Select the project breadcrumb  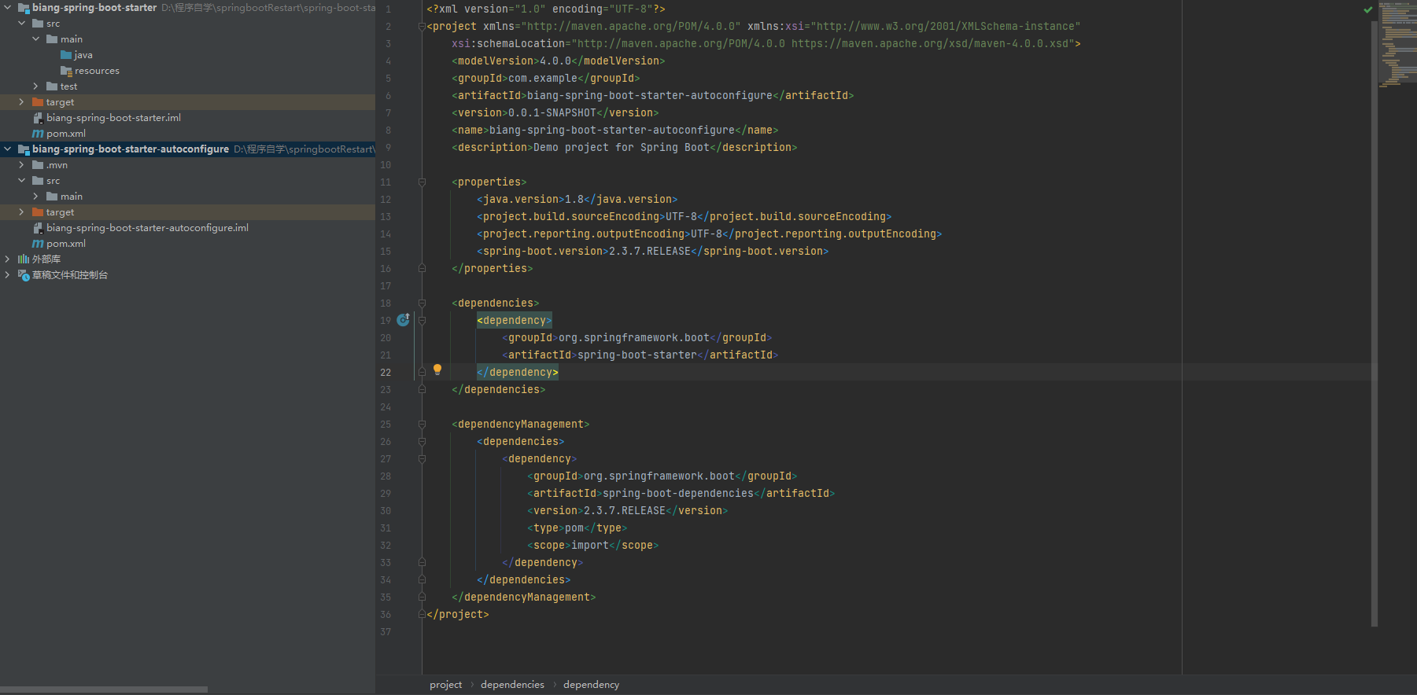445,685
